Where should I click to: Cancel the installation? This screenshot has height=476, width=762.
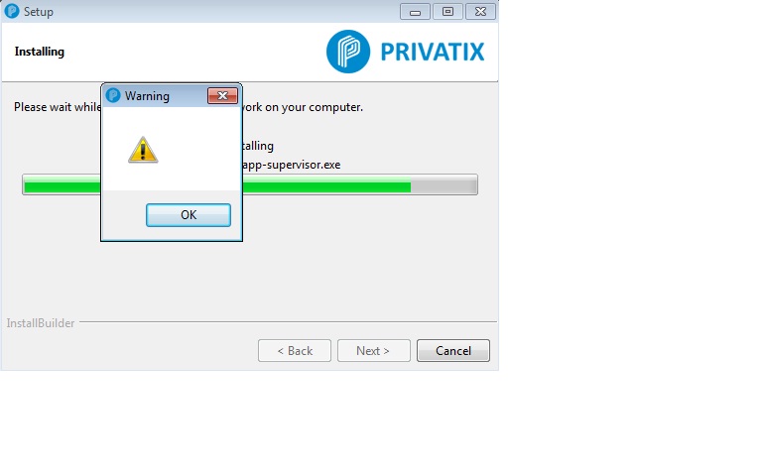452,351
